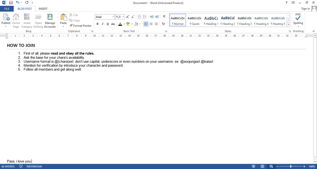This screenshot has width=317, height=169.
Task: Expand the Styles gallery with the More arrow
Action: pos(288,24)
